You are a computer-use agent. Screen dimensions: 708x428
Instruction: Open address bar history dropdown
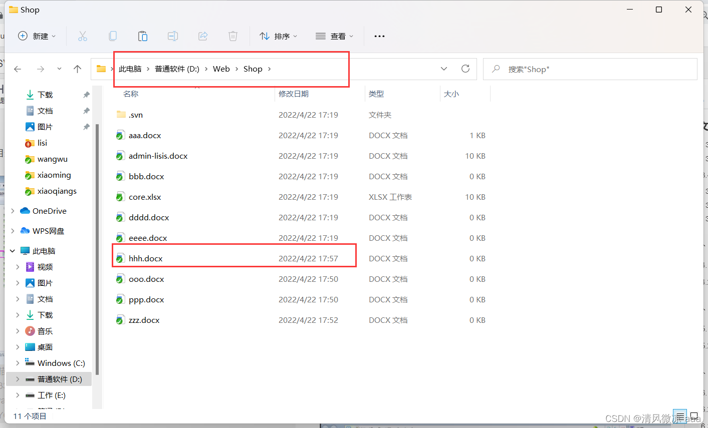click(x=444, y=69)
